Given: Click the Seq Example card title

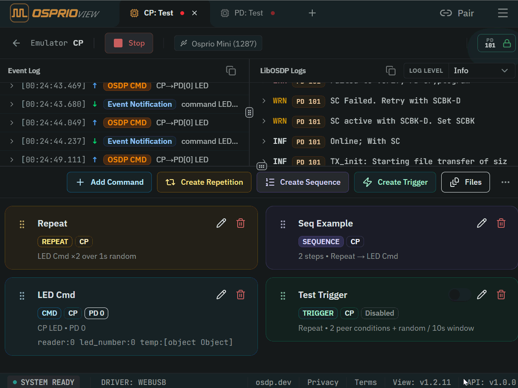Looking at the screenshot, I should coord(326,223).
